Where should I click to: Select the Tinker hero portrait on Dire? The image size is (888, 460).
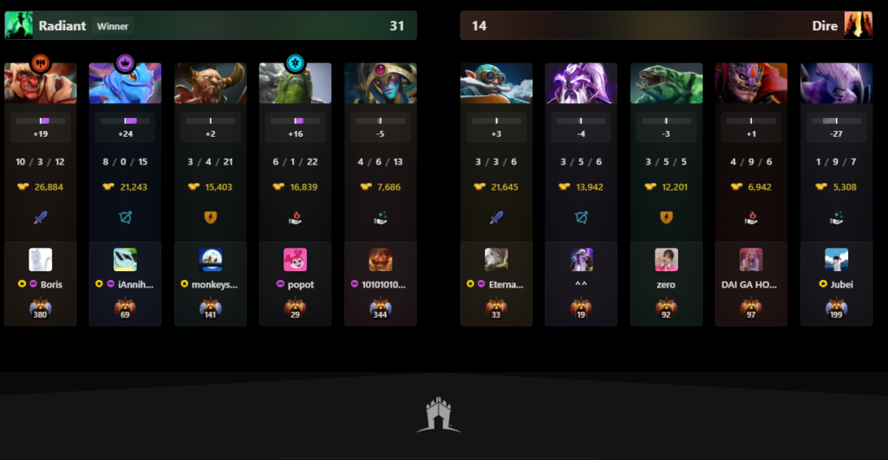pos(496,83)
